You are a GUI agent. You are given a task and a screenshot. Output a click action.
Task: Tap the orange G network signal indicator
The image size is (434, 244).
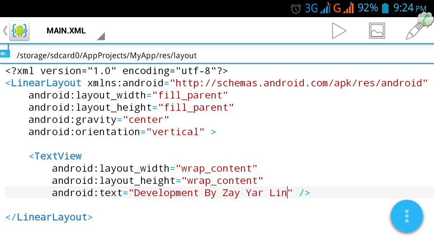point(344,8)
